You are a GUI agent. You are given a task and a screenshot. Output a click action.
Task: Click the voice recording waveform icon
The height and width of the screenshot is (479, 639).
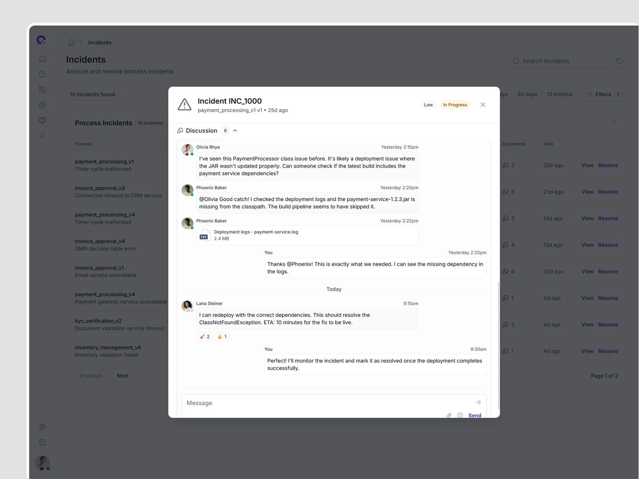coord(478,402)
